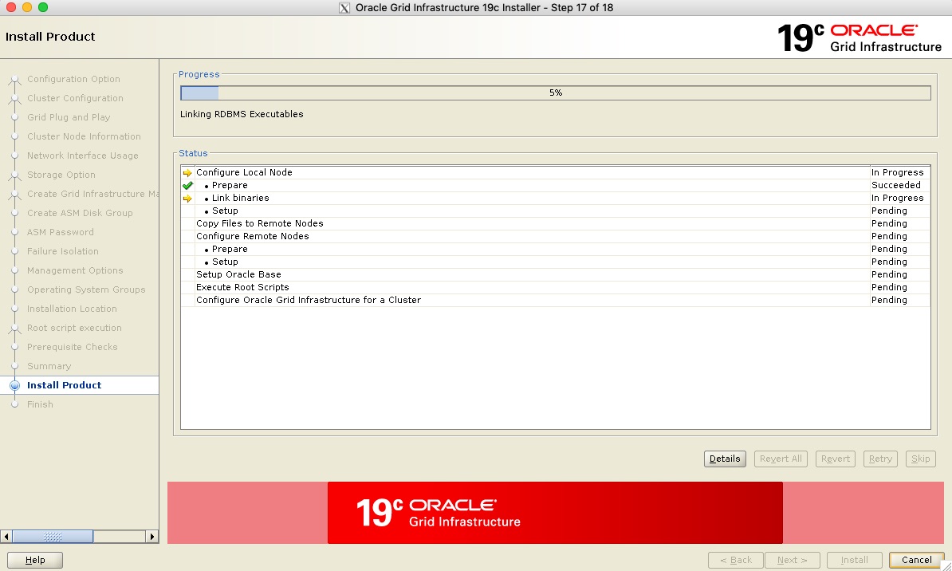Click the Revert All button
Viewport: 952px width, 571px height.
pos(781,459)
